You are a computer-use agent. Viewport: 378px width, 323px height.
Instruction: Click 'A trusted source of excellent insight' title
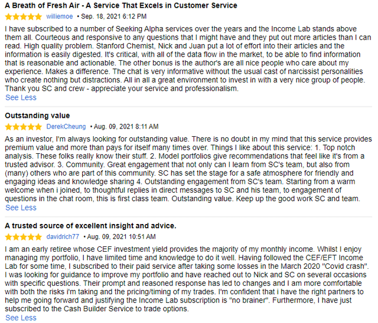pos(90,226)
